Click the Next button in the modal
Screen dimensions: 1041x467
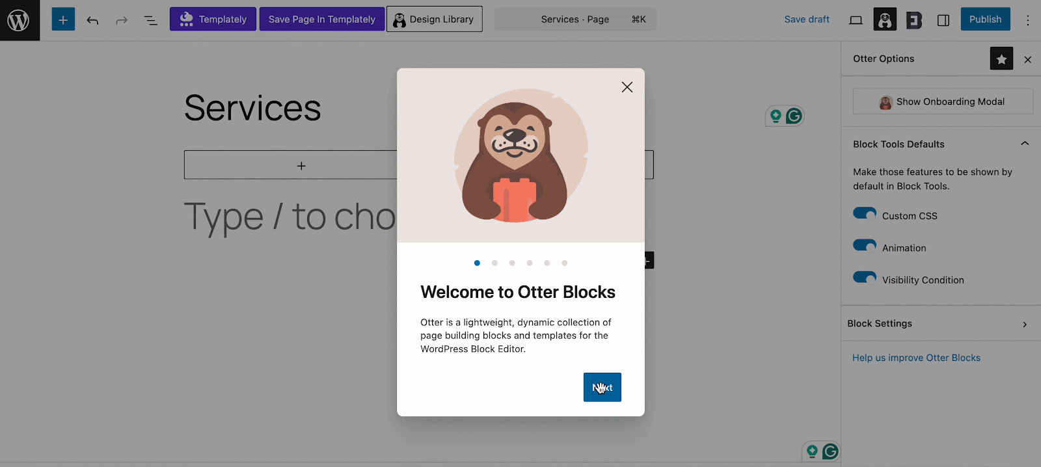[x=602, y=387]
